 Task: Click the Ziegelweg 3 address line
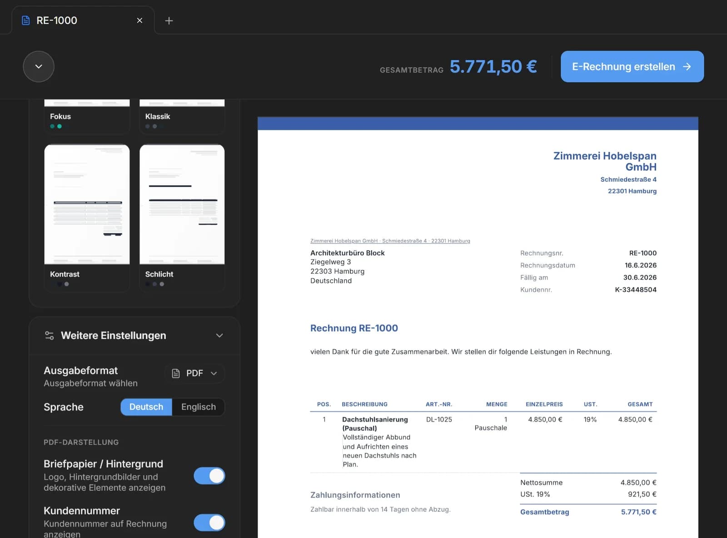tap(330, 262)
